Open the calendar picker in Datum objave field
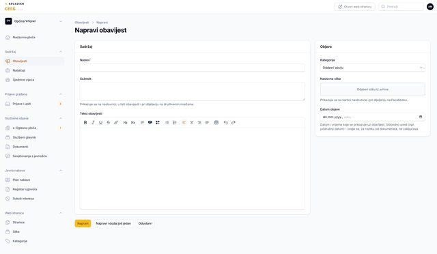The width and height of the screenshot is (437, 254). [x=421, y=117]
